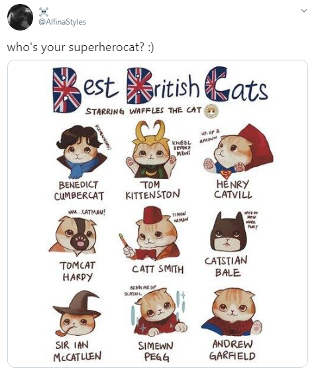Click the skull and crossbones display name
The height and width of the screenshot is (373, 314).
(44, 12)
